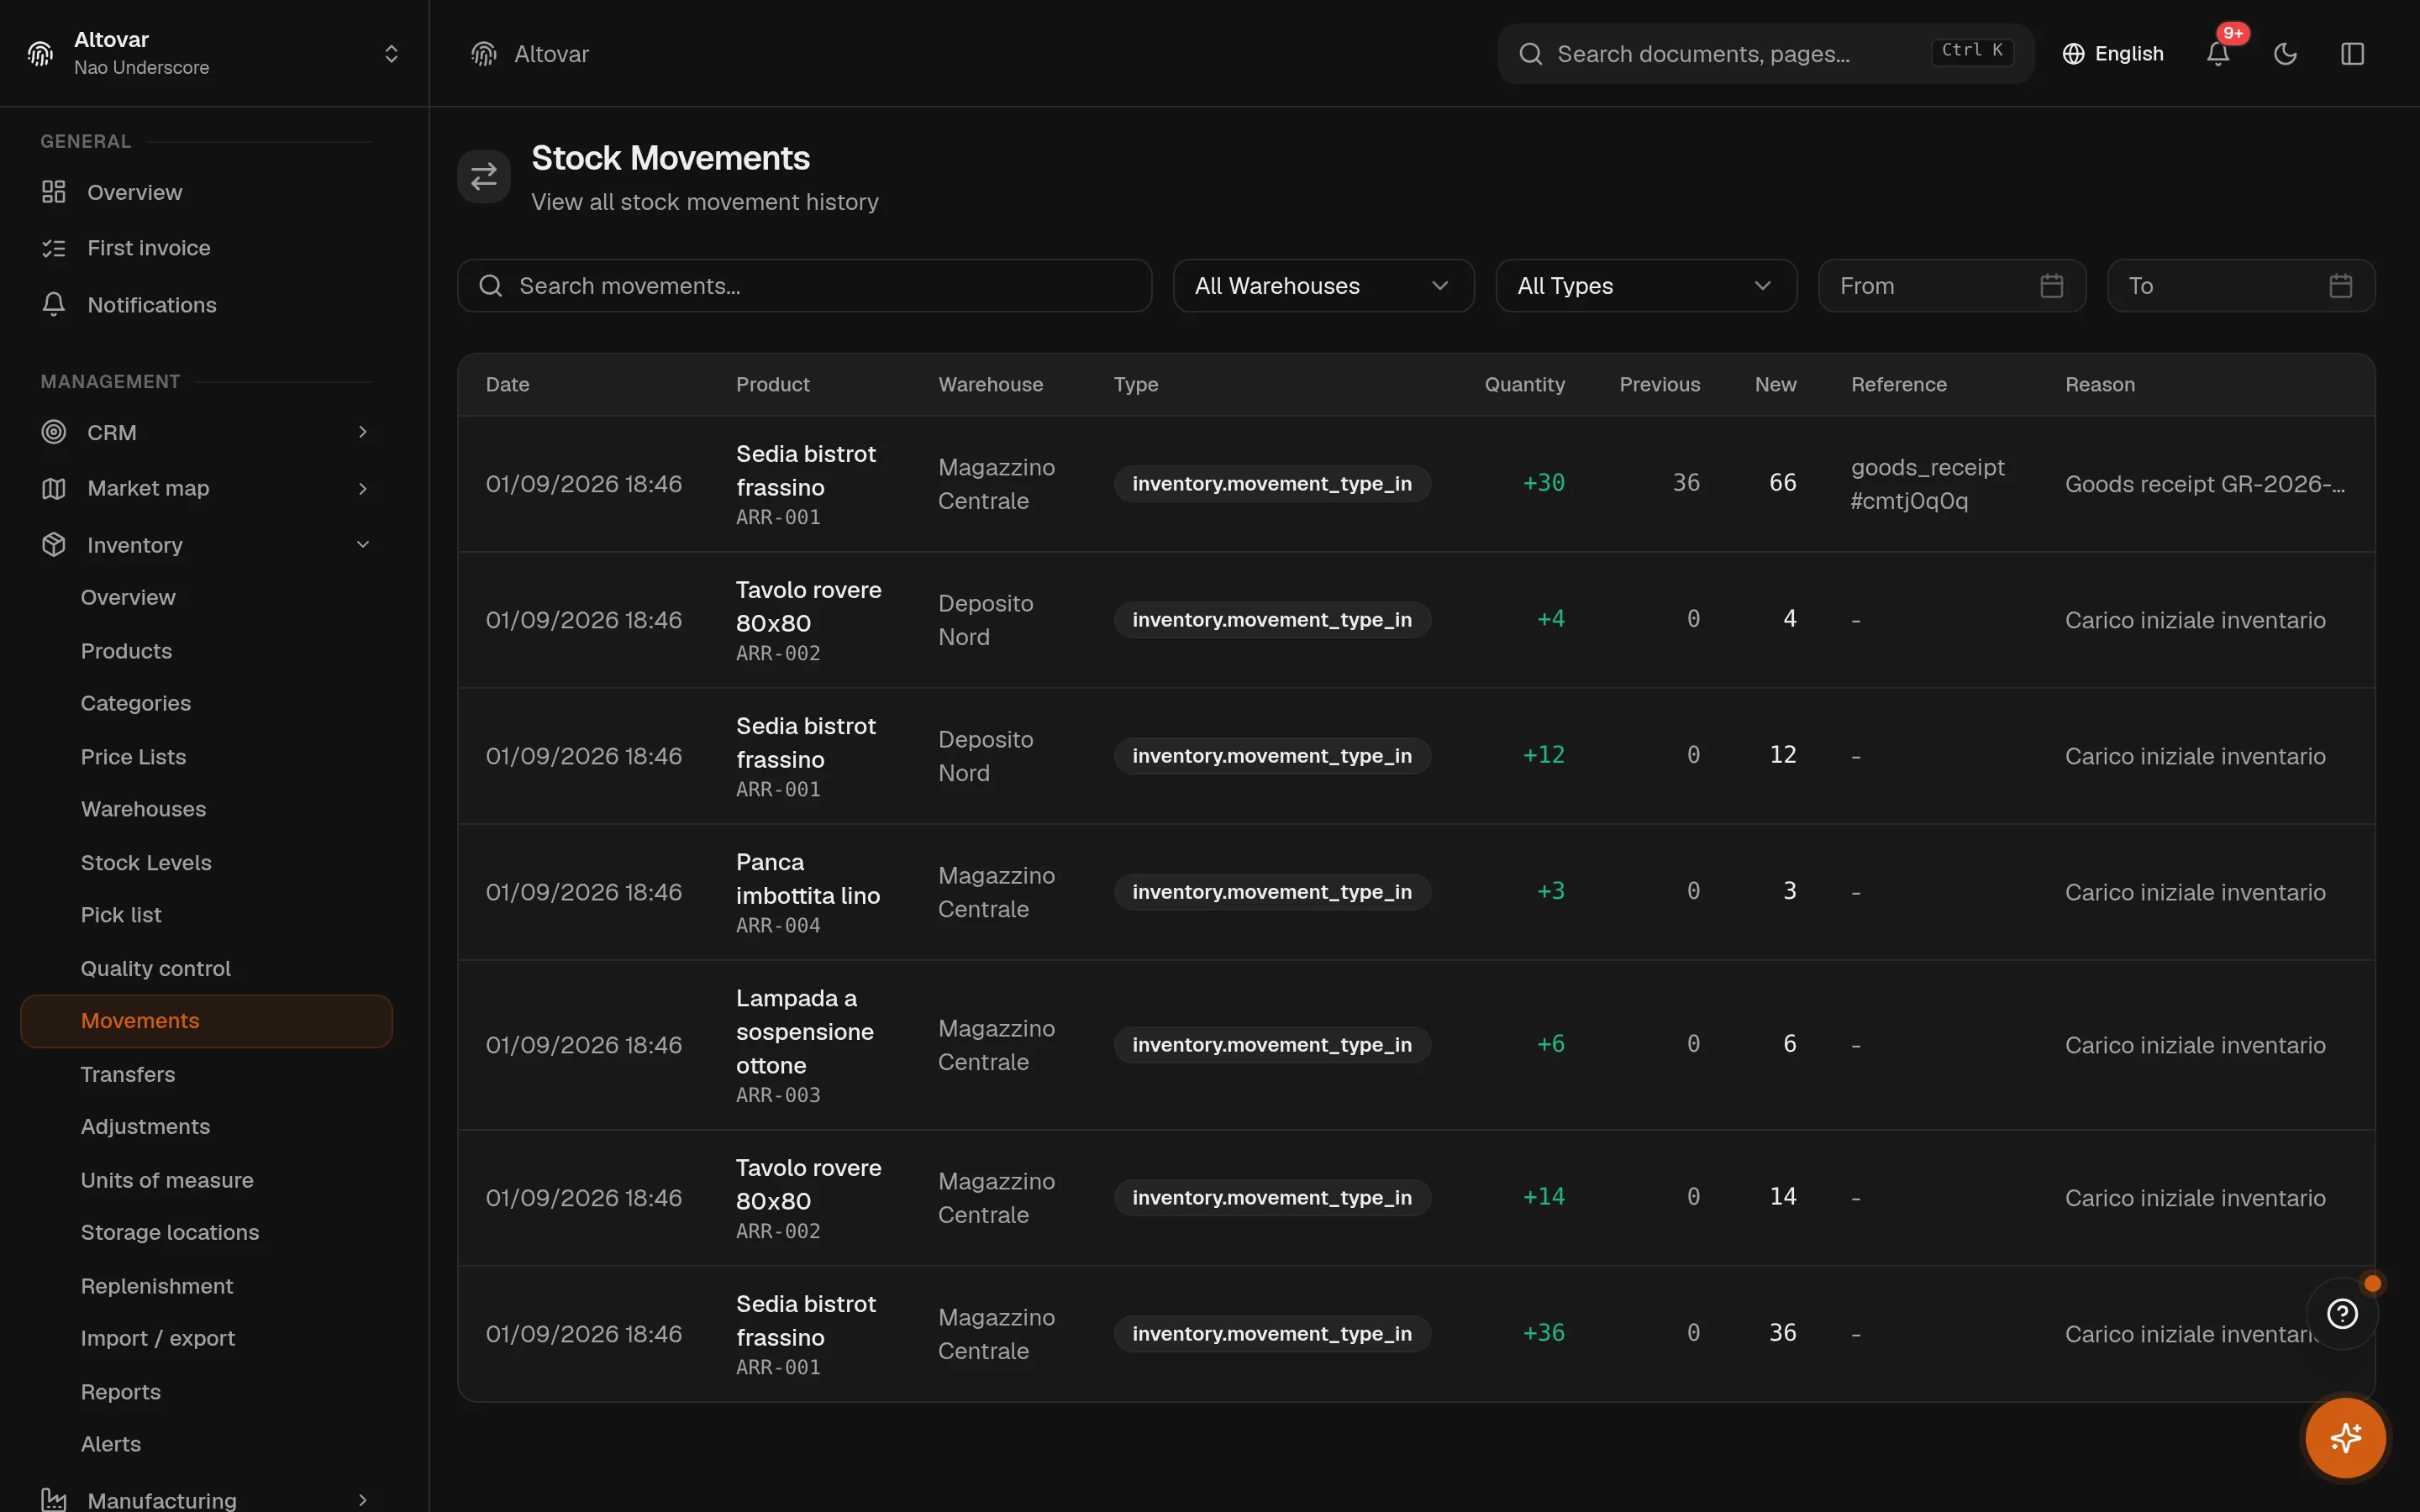Screen dimensions: 2420x1512
Task: Go to Transfers in the sidebar
Action: click(x=128, y=1074)
